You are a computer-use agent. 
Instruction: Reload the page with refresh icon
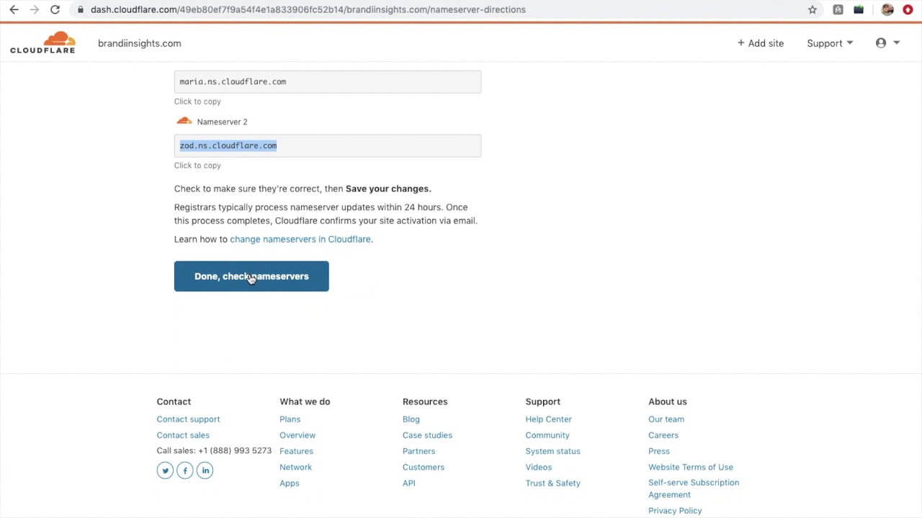[x=55, y=9]
